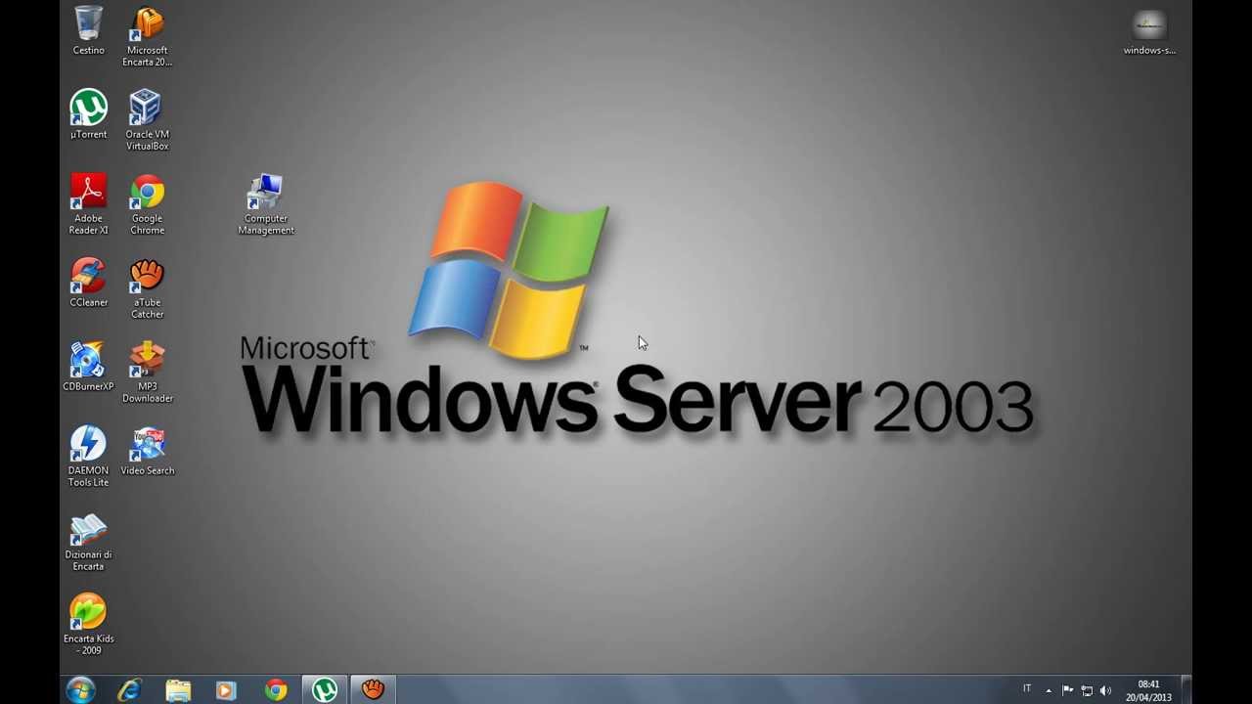Select the Adobe Reader XI desktop shortcut
Screen dimensions: 1252x704
(88, 204)
